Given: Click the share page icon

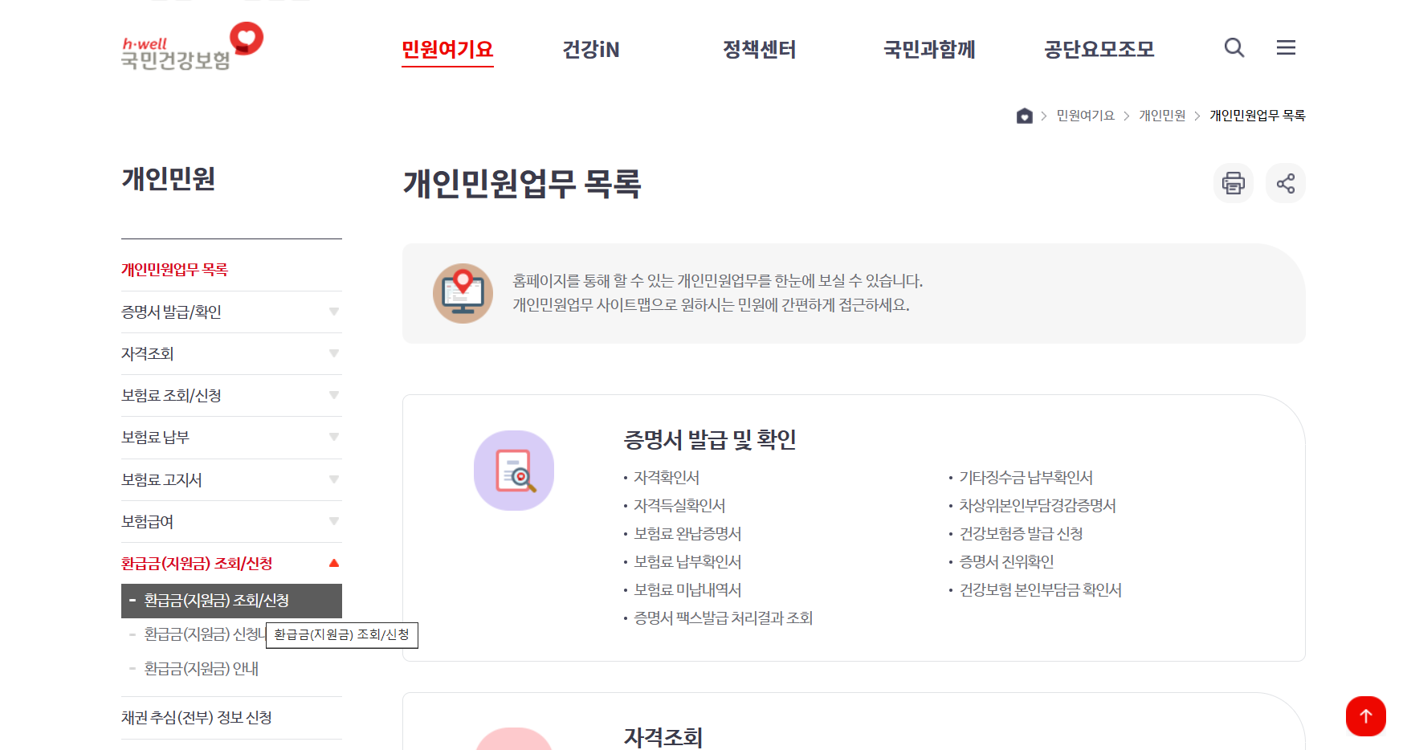Looking at the screenshot, I should (1286, 183).
